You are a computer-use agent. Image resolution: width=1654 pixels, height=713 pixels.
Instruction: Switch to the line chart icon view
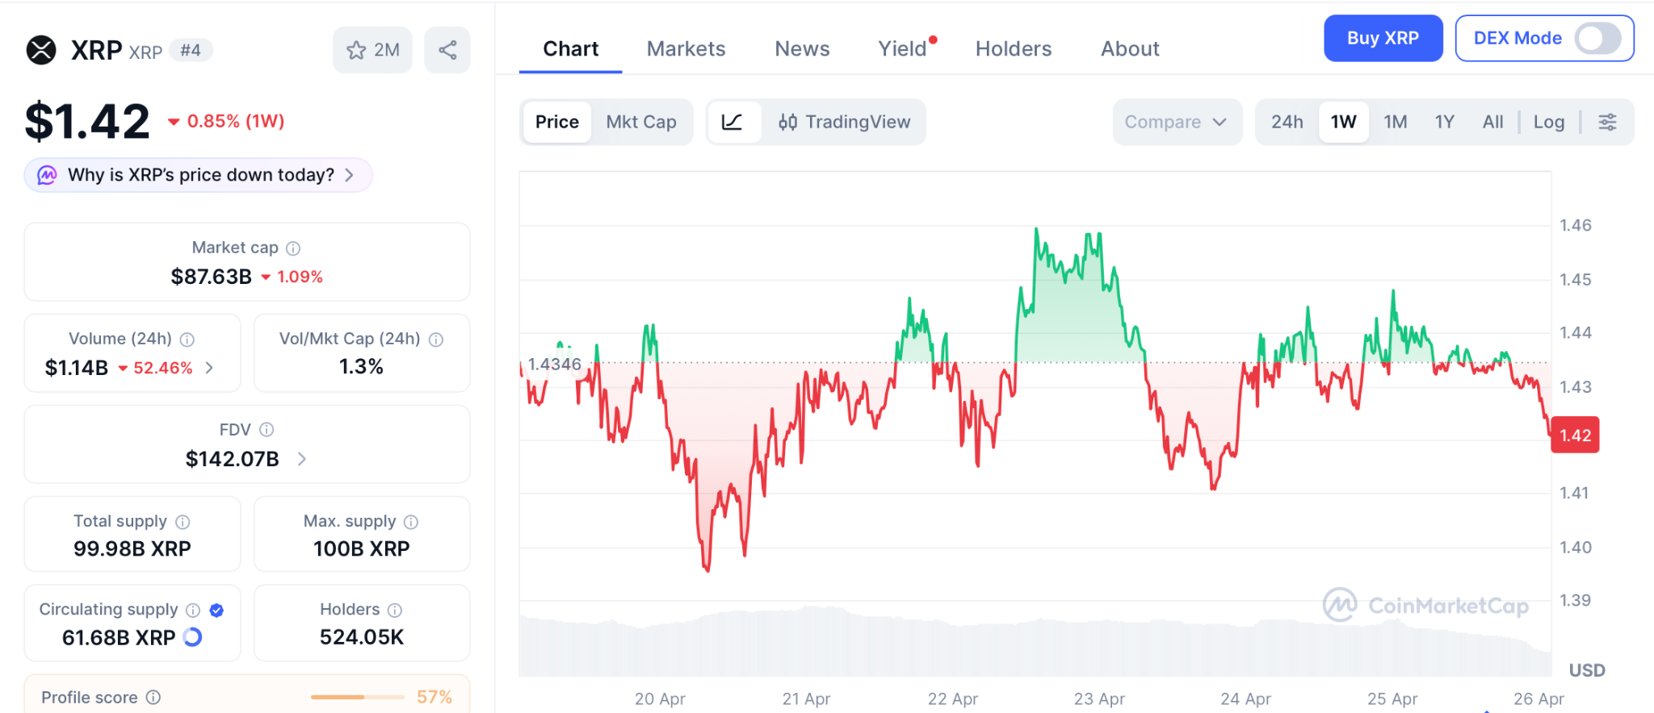point(733,122)
